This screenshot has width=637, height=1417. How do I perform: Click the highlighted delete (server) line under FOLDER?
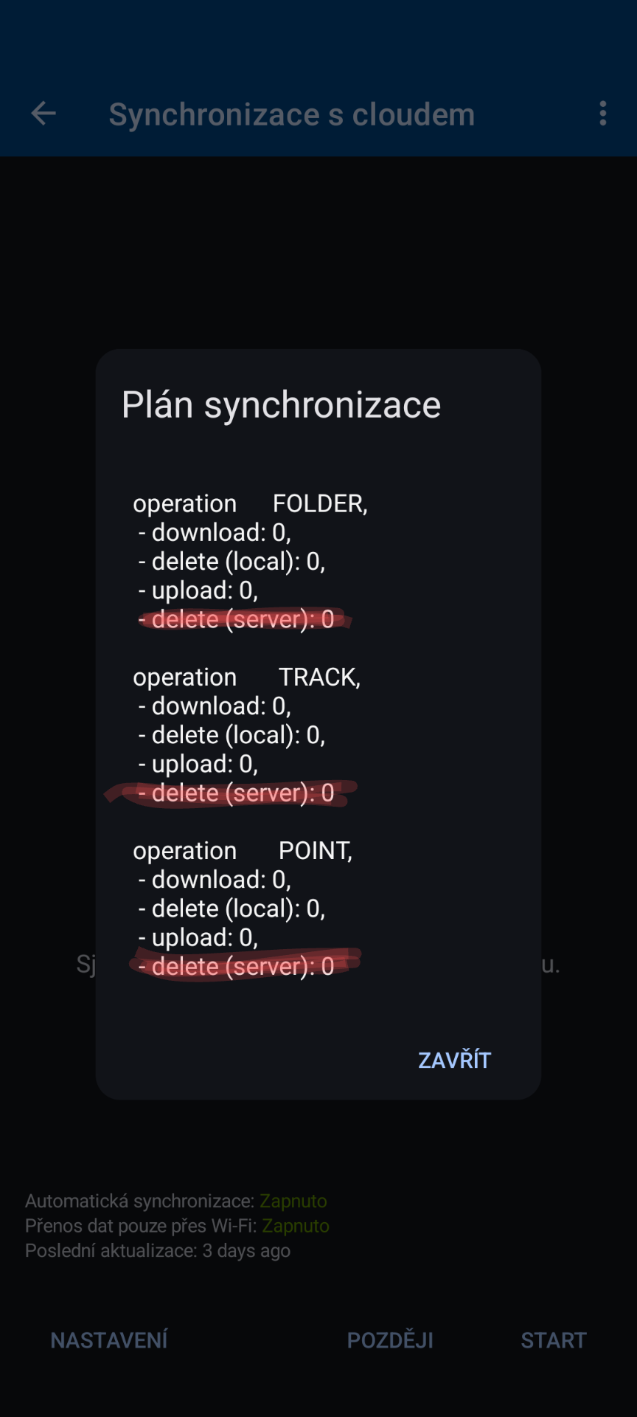coord(236,619)
